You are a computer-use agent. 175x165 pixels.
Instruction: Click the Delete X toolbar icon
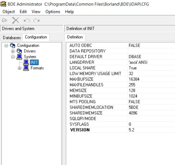pos(15,20)
